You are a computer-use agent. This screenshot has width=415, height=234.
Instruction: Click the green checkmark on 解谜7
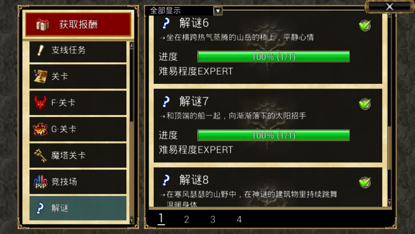365,104
